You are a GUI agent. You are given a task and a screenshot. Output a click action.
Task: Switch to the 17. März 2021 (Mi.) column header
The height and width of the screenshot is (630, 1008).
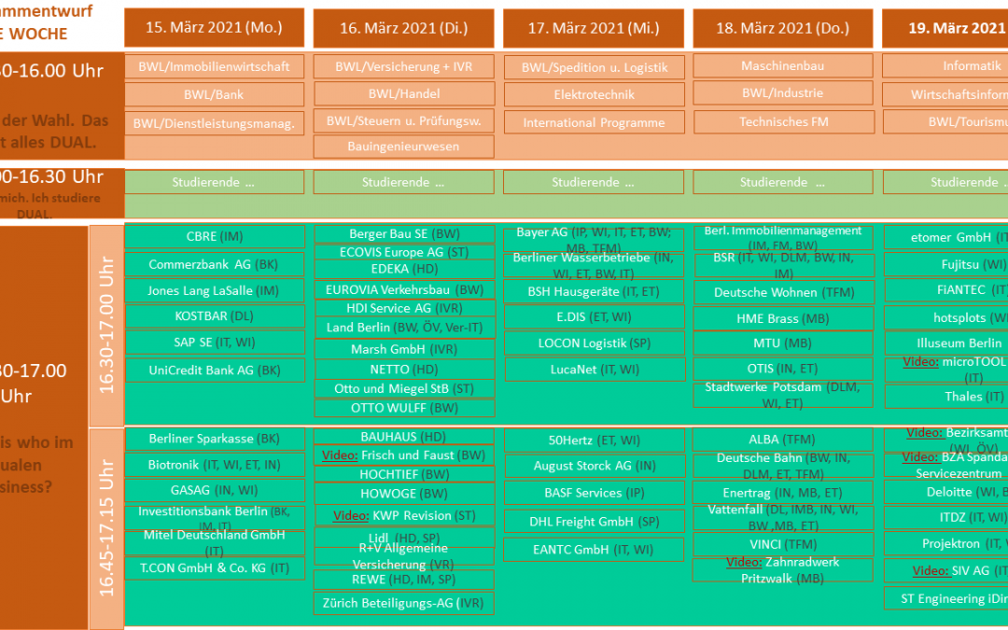[x=594, y=28]
